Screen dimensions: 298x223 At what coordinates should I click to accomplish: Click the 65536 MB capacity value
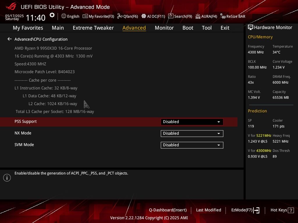(281, 98)
